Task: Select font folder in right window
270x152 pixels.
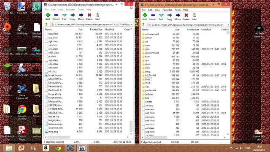Action: pos(146,57)
